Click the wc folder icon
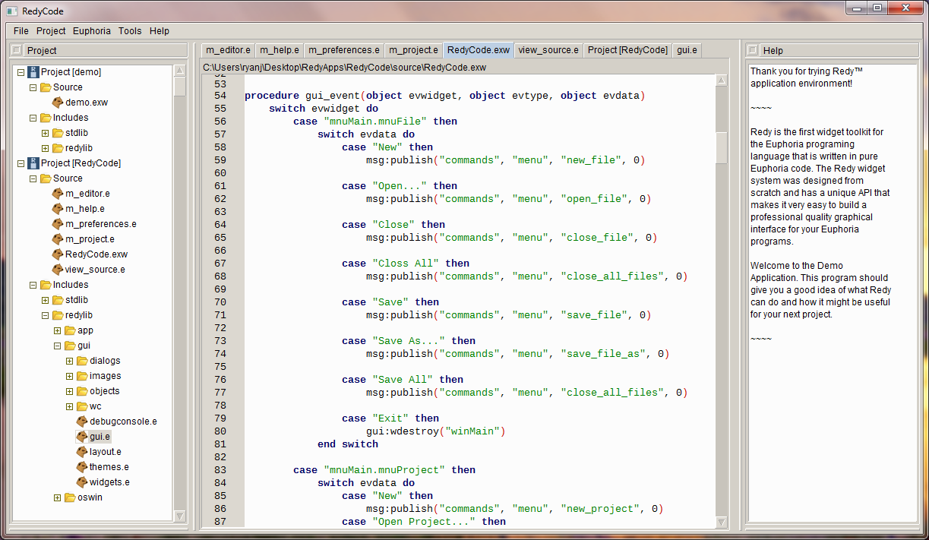 click(x=82, y=406)
